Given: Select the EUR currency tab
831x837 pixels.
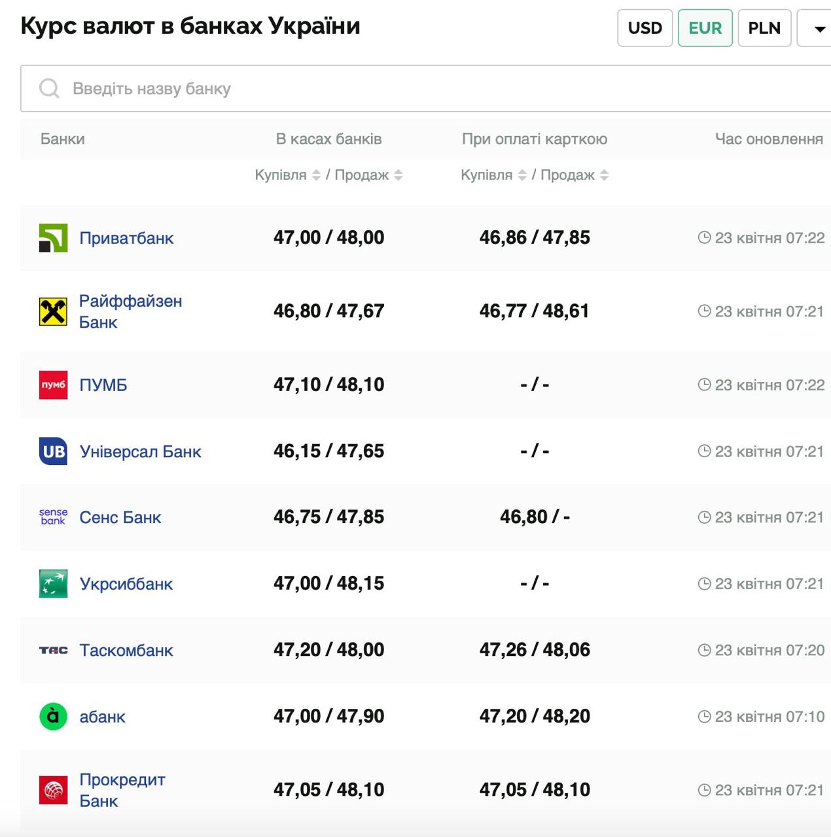Looking at the screenshot, I should pos(705,28).
